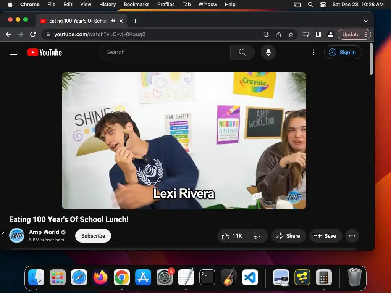
Task: Open the Bookmarks menu
Action: (136, 5)
